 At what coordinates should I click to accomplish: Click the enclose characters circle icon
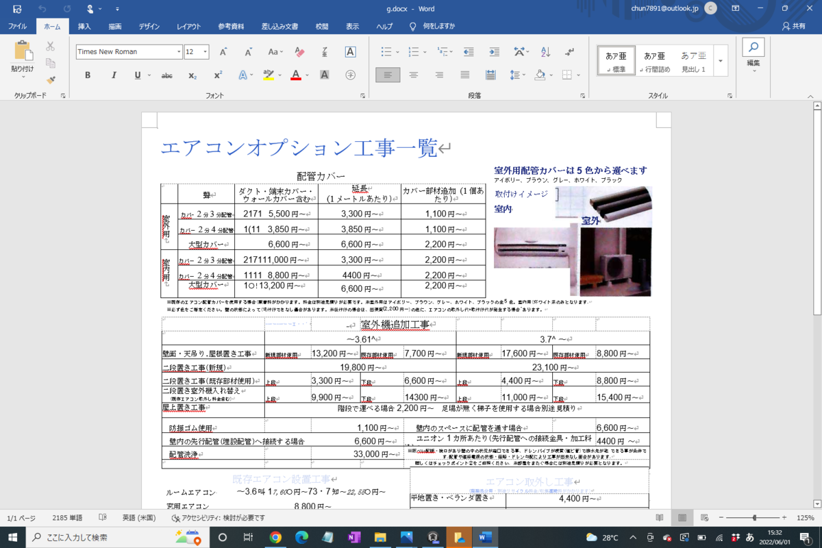pyautogui.click(x=350, y=75)
